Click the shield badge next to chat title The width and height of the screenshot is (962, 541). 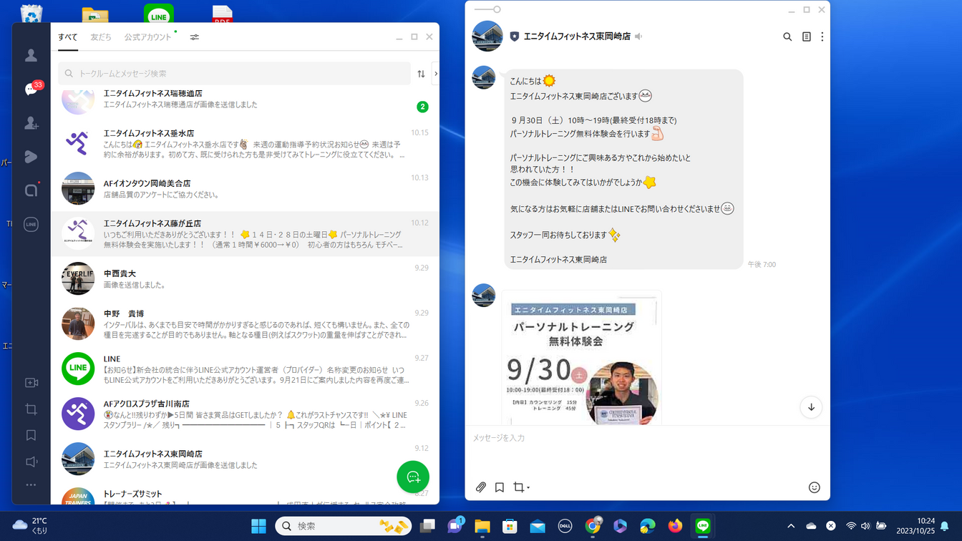tap(514, 36)
